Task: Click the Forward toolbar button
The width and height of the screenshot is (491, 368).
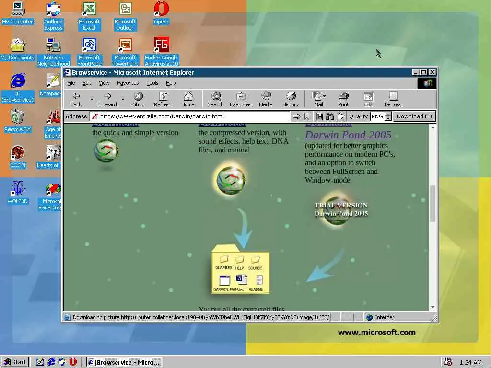Action: (107, 100)
